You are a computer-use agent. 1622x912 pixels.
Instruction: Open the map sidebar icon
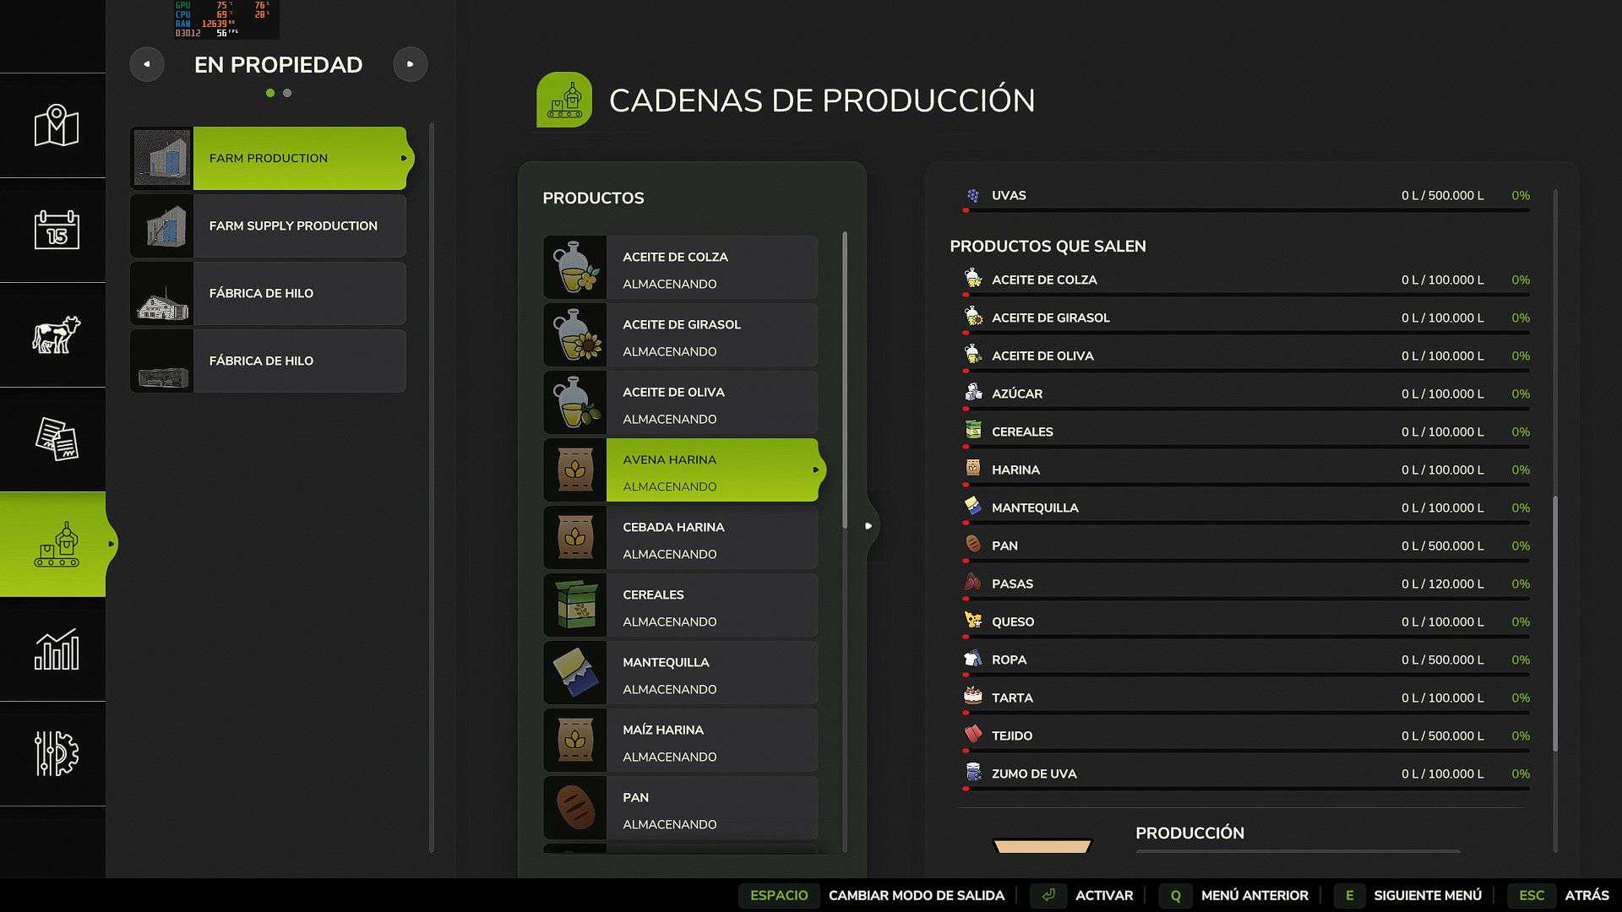pos(56,126)
